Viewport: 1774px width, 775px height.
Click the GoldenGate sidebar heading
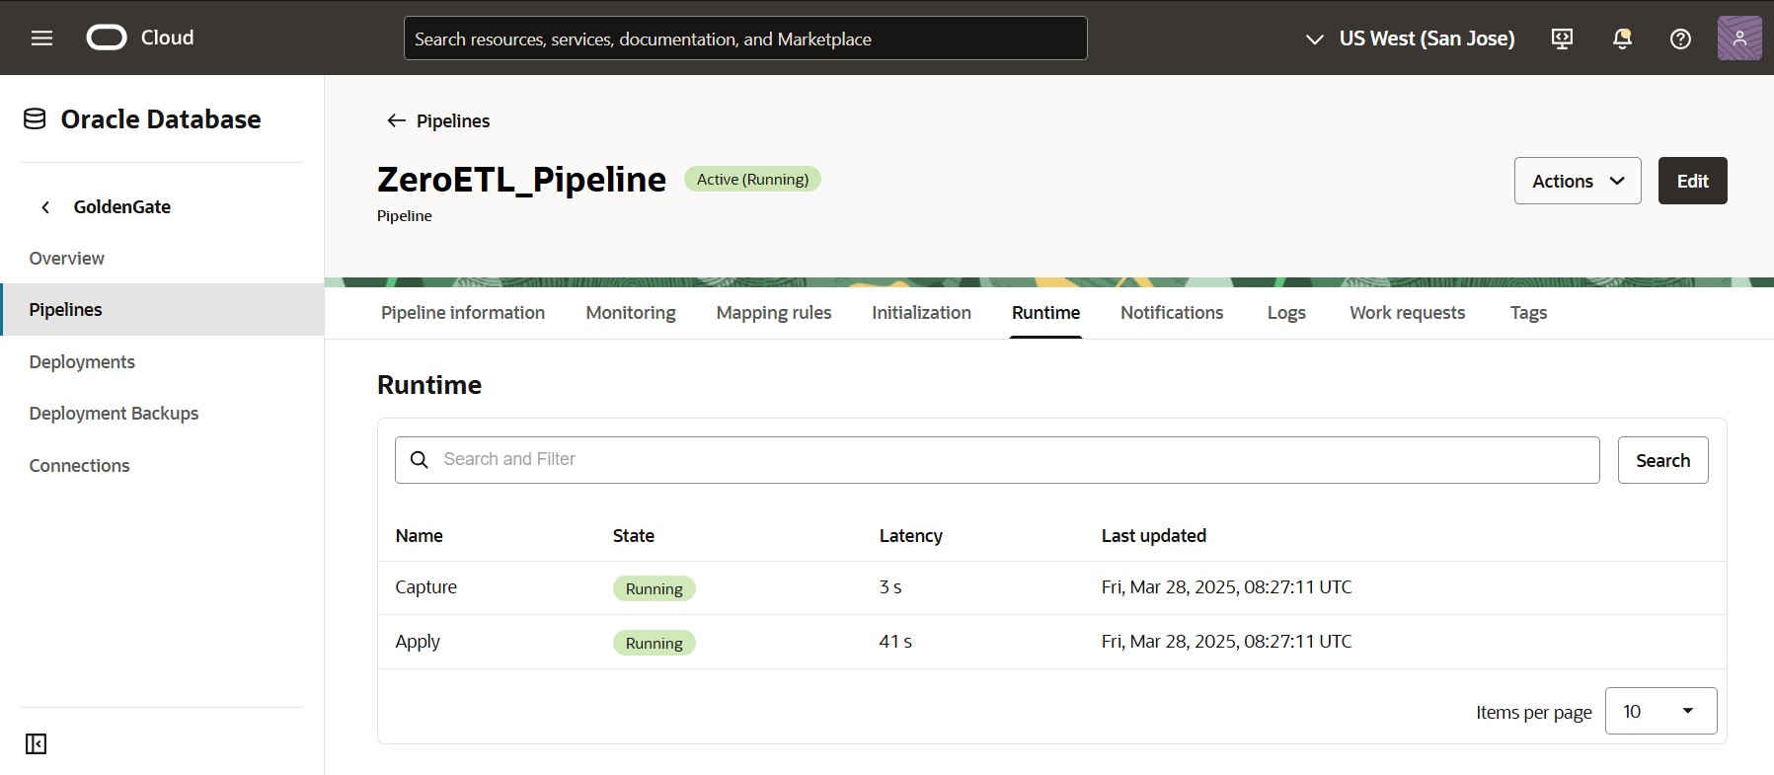(121, 207)
